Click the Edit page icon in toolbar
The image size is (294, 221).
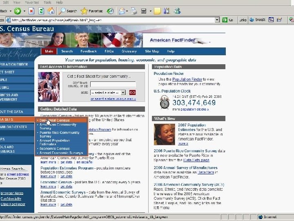[144, 11]
